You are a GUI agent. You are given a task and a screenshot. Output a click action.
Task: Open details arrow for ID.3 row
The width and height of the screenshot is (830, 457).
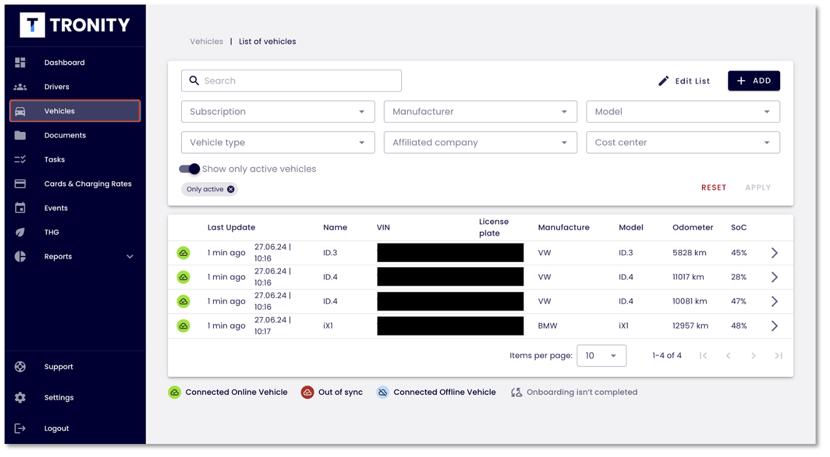coord(774,253)
